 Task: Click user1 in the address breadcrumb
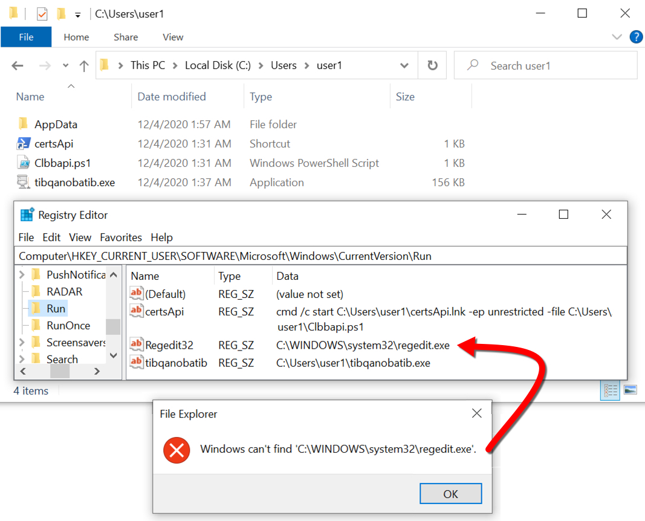(x=329, y=65)
